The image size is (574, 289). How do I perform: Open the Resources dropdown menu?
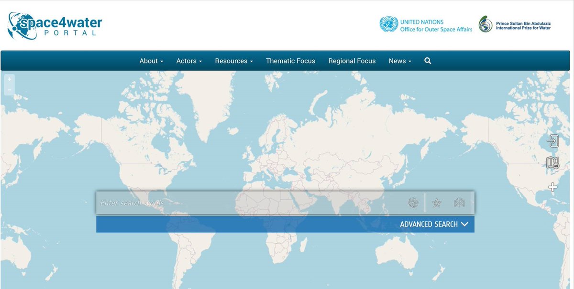(x=234, y=61)
